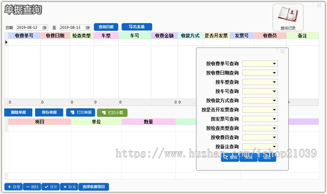
Task: Close the query filter dialog
Action: pyautogui.click(x=283, y=51)
